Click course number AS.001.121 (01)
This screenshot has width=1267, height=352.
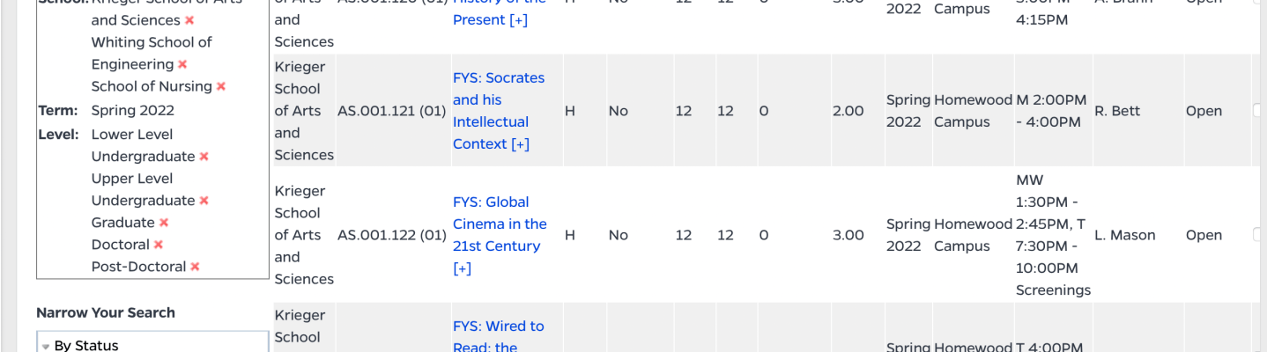(391, 111)
